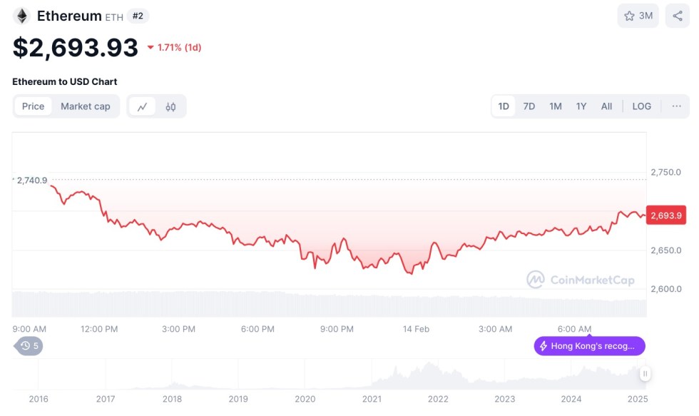Open the more options ellipsis menu
This screenshot has height=416, width=699.
point(676,106)
